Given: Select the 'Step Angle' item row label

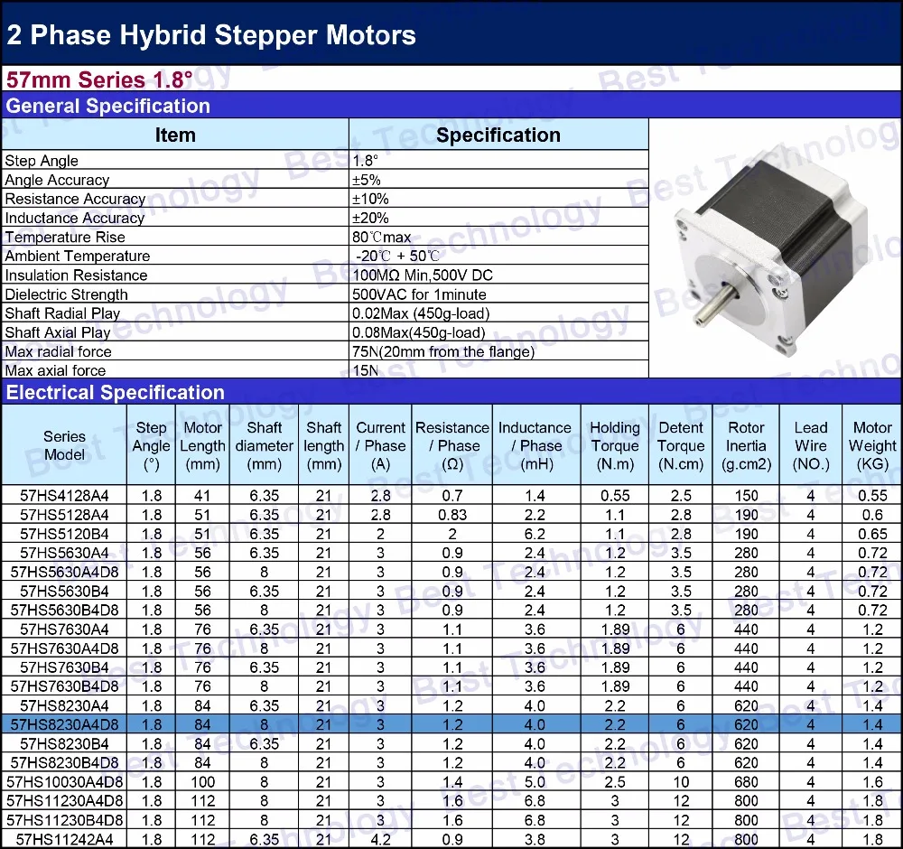Looking at the screenshot, I should click(x=42, y=161).
